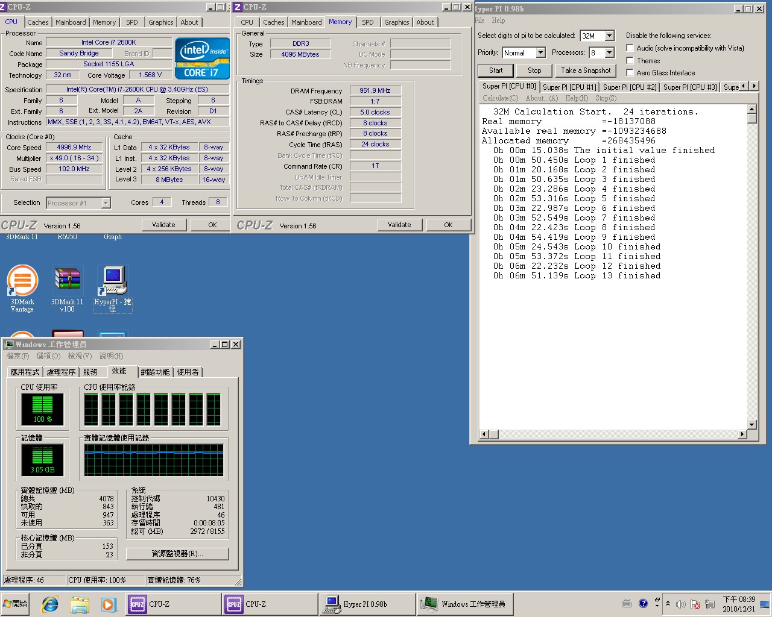The width and height of the screenshot is (772, 617).
Task: Click the Show Desktop button beside the clock
Action: [765, 604]
